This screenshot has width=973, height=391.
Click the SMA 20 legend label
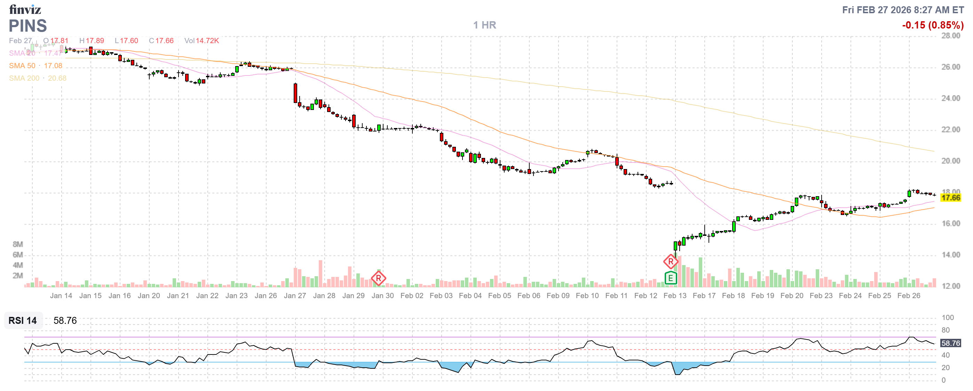click(22, 53)
